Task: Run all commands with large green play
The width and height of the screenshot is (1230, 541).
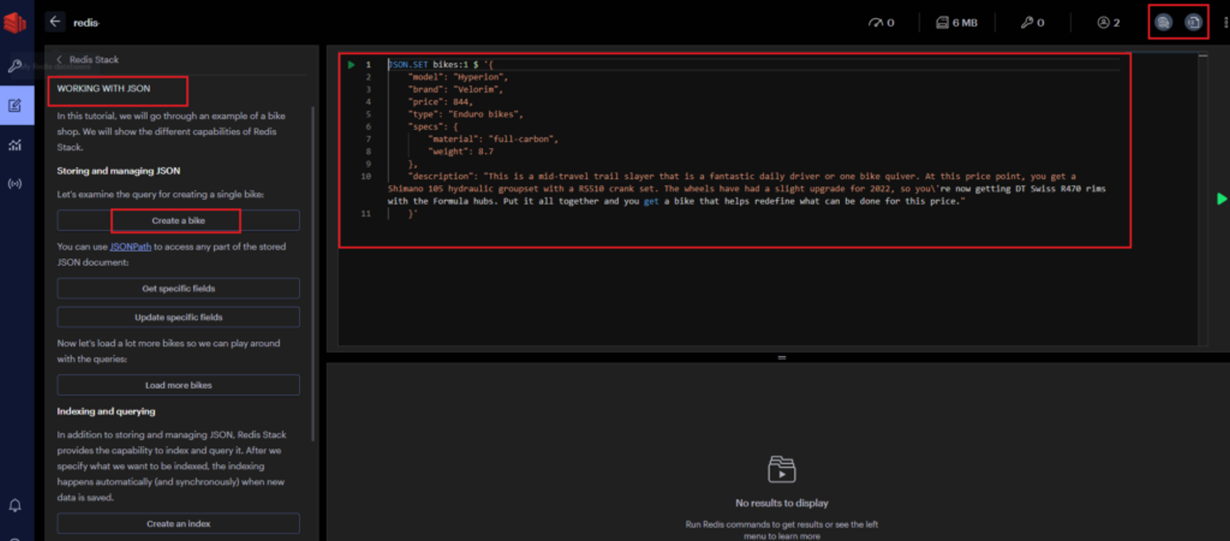Action: pyautogui.click(x=1221, y=199)
